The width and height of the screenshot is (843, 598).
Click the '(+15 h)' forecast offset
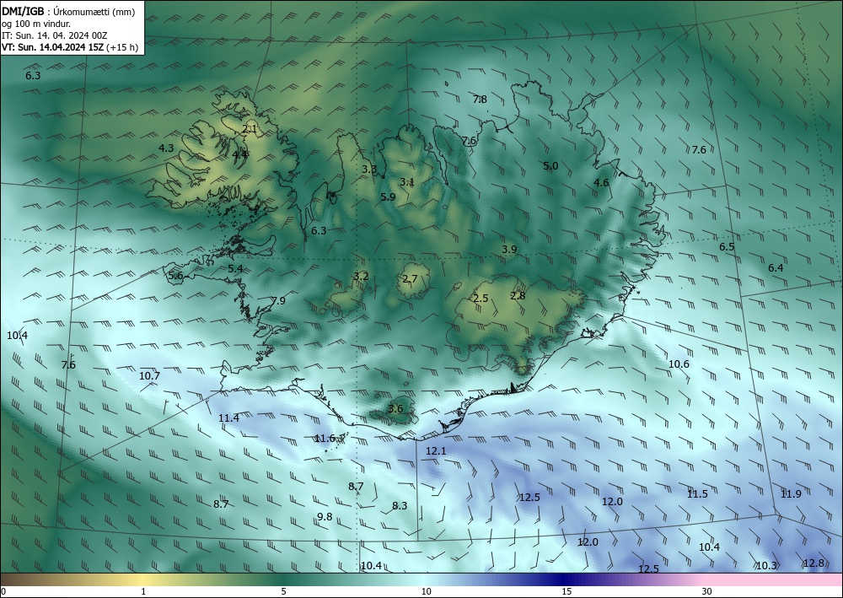point(122,47)
